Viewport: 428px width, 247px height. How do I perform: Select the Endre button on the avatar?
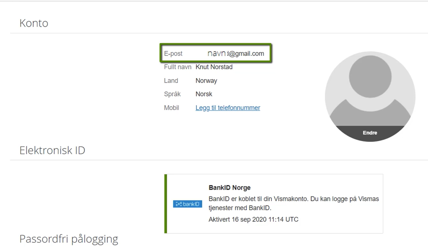pos(370,133)
